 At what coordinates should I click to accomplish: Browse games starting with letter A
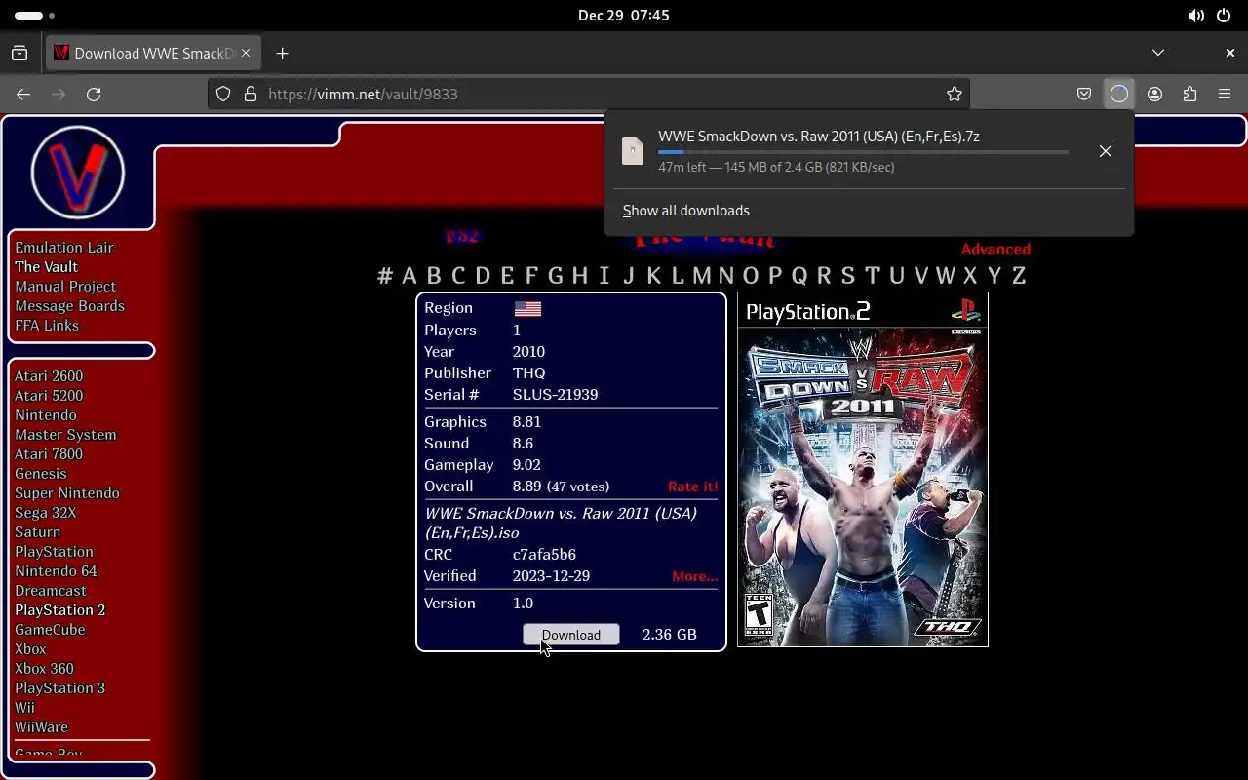[409, 276]
